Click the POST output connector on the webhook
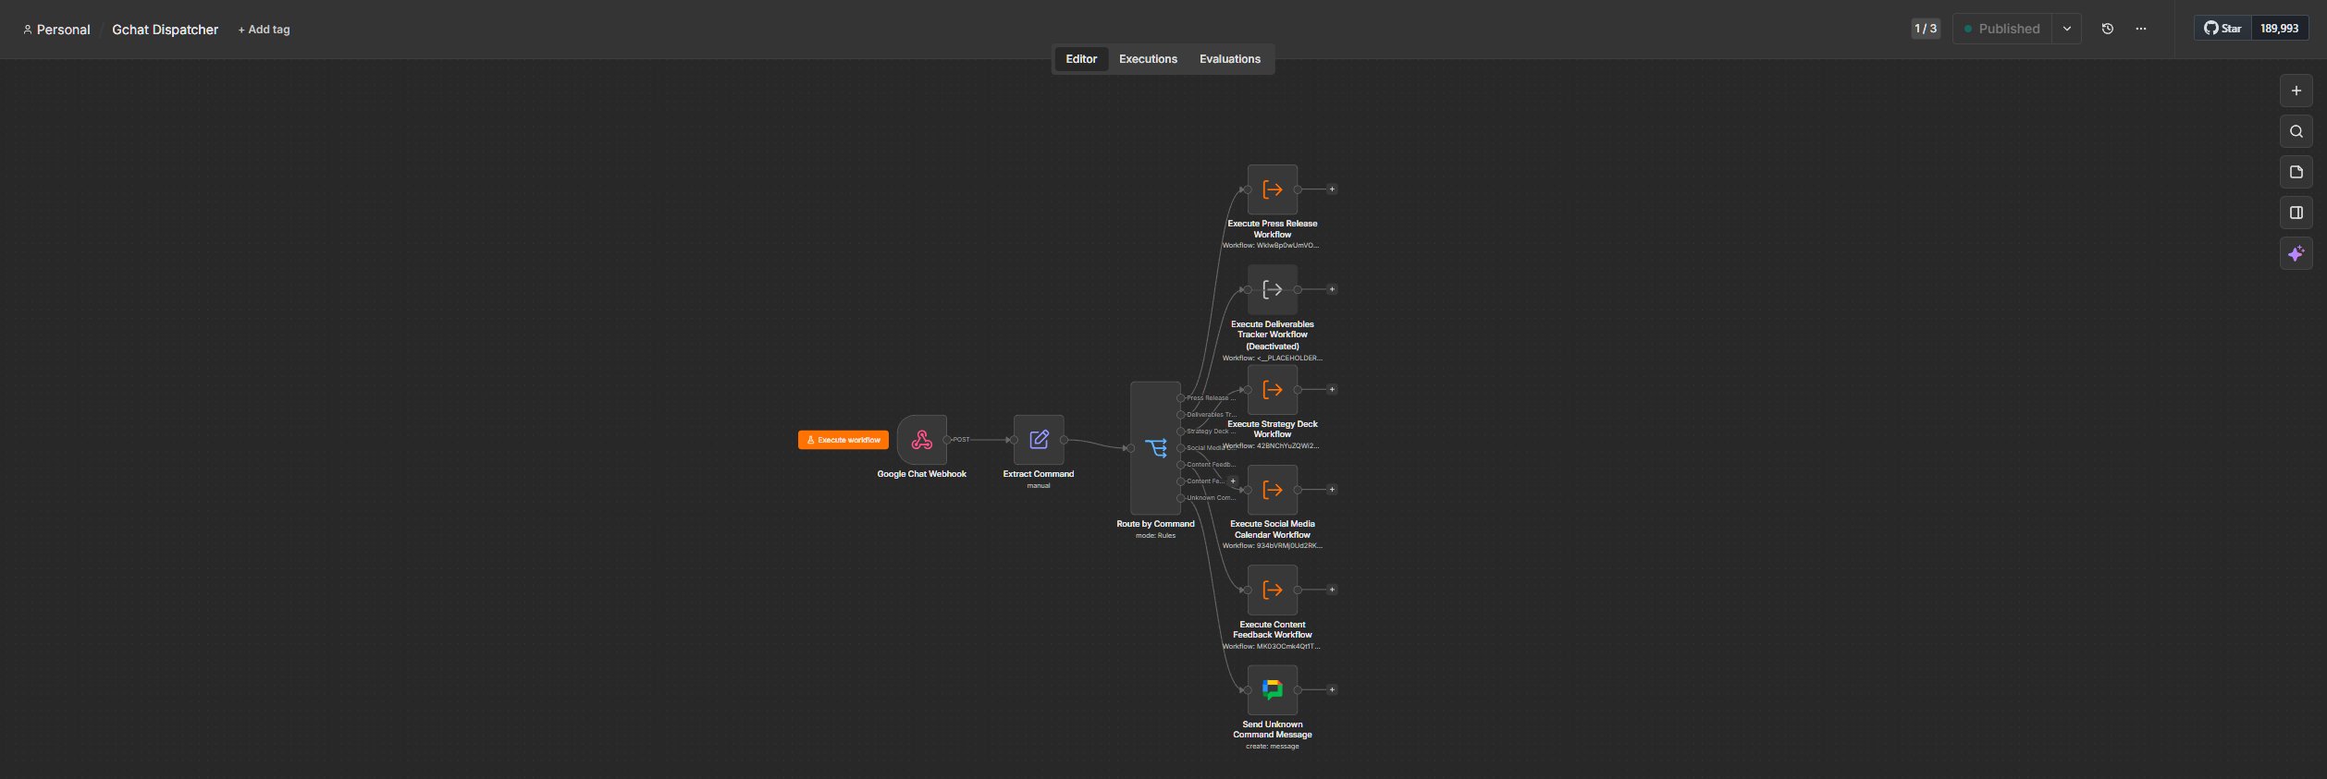Screen dimensions: 2327x779 click(x=947, y=440)
